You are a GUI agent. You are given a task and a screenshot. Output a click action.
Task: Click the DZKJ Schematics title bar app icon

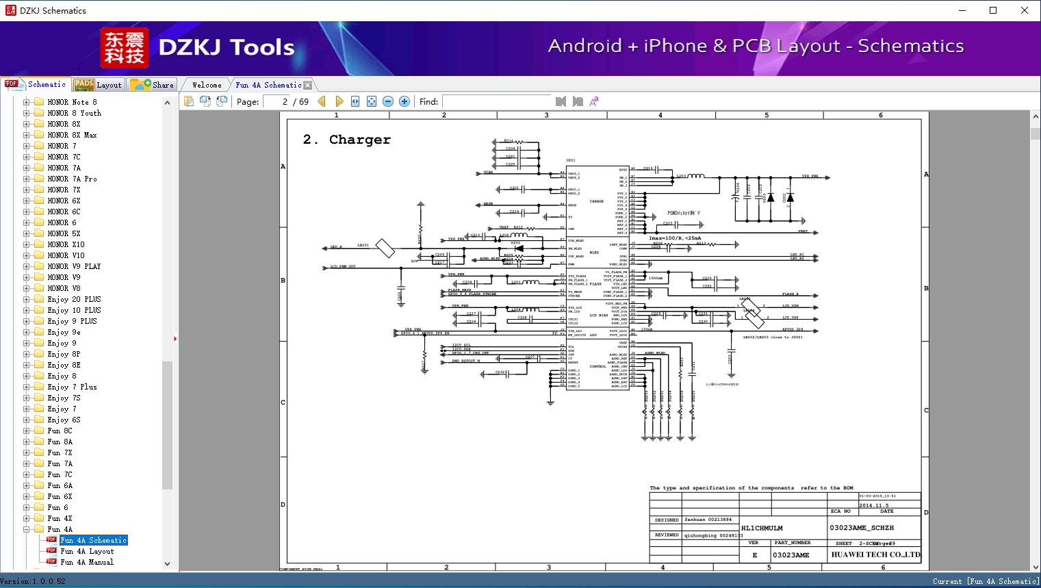pos(10,10)
